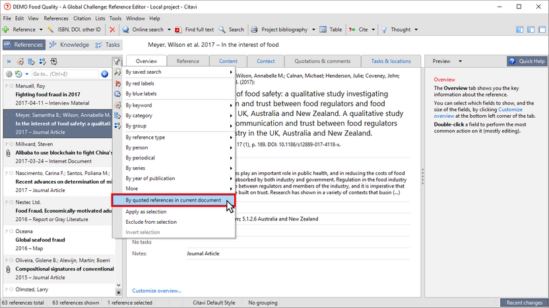Image resolution: width=549 pixels, height=308 pixels.
Task: Click the group squares icon above the reference list
Action: tap(42, 62)
